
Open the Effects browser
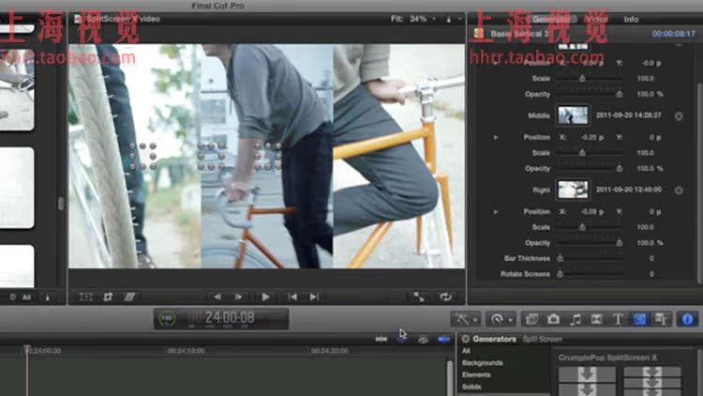click(531, 319)
